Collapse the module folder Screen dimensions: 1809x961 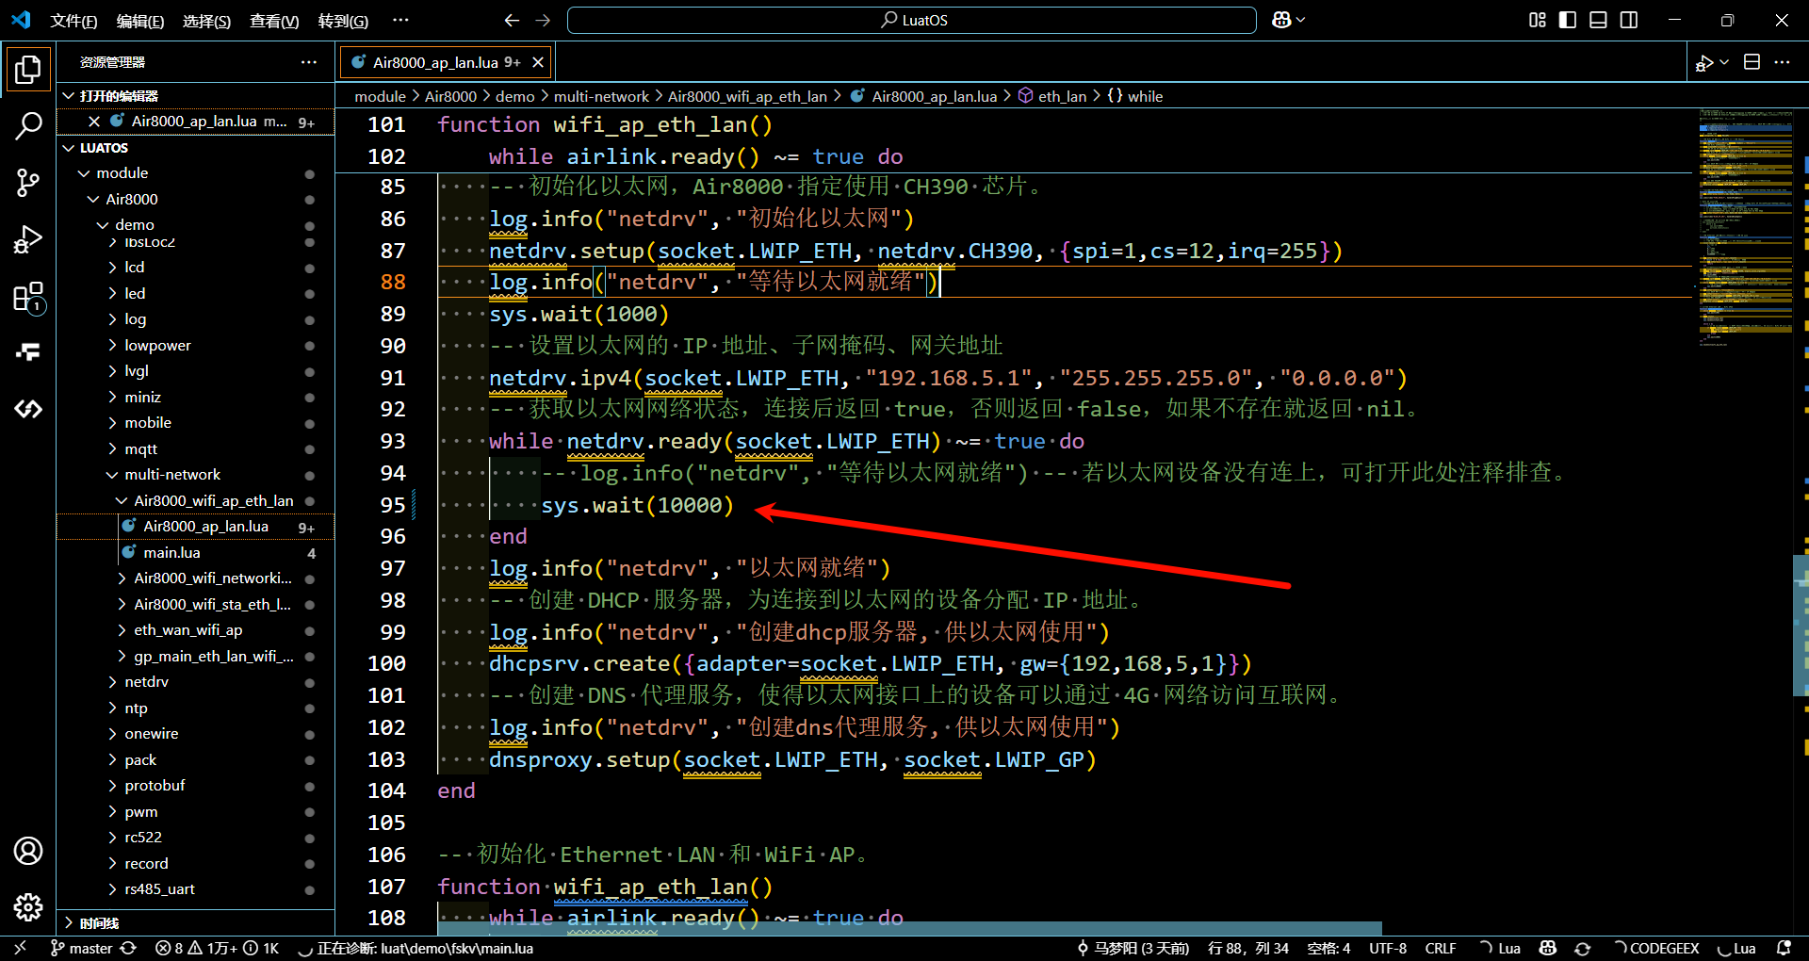[x=196, y=173]
